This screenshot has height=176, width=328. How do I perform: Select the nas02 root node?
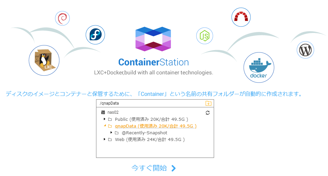click(x=113, y=112)
